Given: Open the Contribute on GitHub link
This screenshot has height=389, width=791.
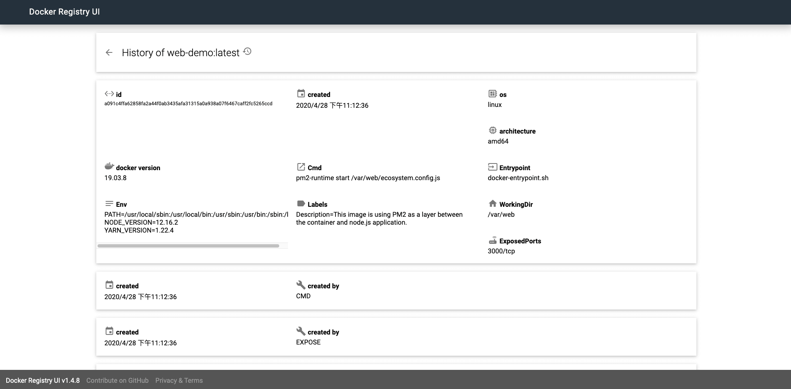Looking at the screenshot, I should 117,380.
